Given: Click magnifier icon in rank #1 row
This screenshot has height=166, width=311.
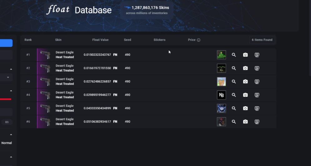Looking at the screenshot, I should pos(234,55).
